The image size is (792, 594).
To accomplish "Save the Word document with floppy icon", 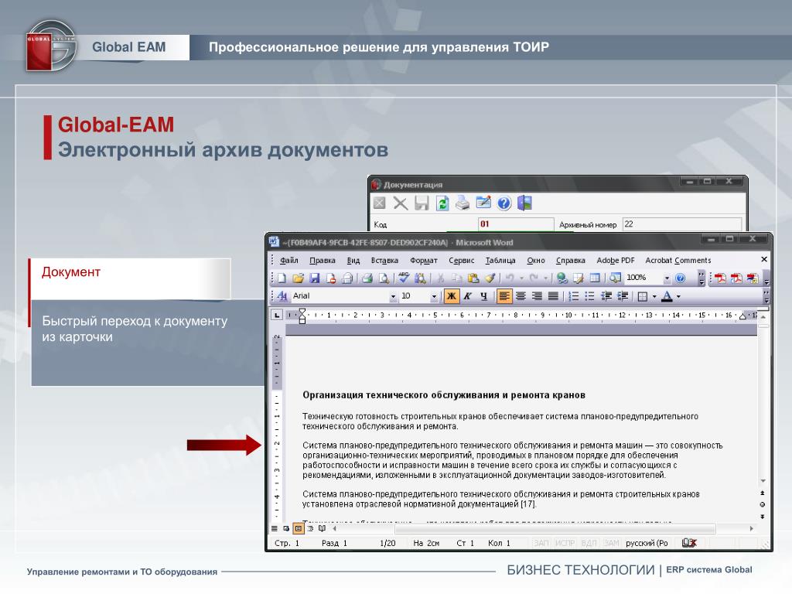I will pos(315,278).
